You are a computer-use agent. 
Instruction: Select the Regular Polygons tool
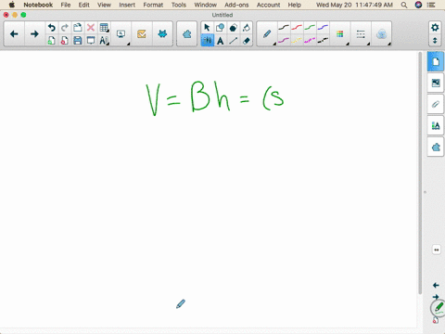pos(233,28)
